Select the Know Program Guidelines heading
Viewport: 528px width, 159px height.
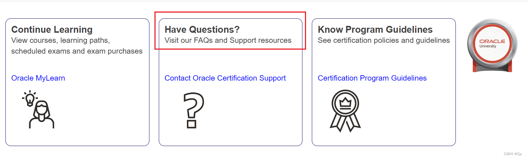click(x=375, y=29)
